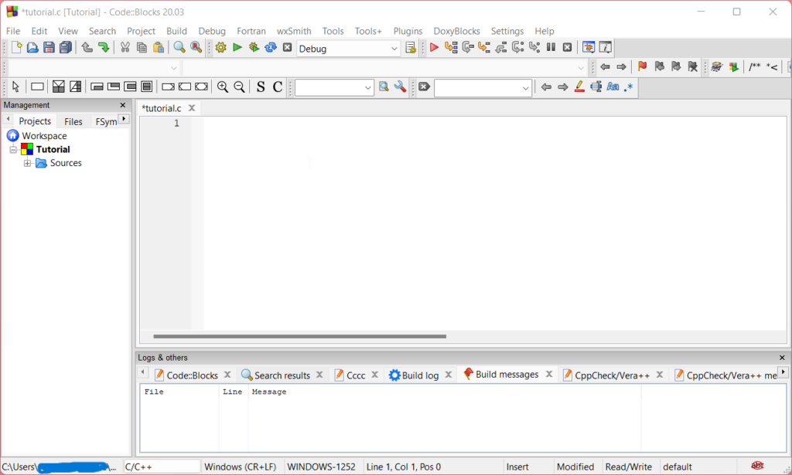Image resolution: width=792 pixels, height=475 pixels.
Task: Select the Cccc log tab
Action: point(356,375)
